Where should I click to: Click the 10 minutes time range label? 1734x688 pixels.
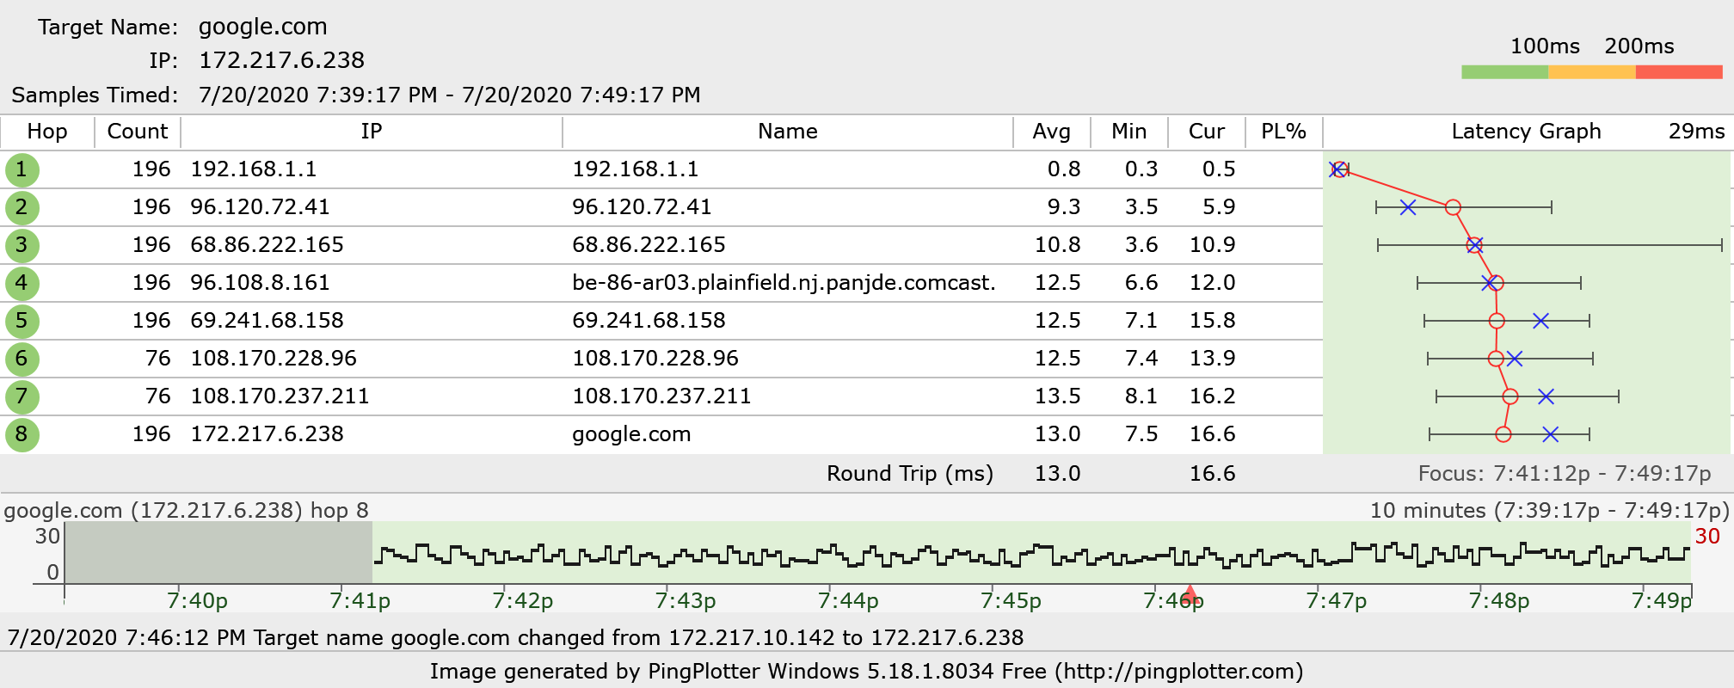1549,511
